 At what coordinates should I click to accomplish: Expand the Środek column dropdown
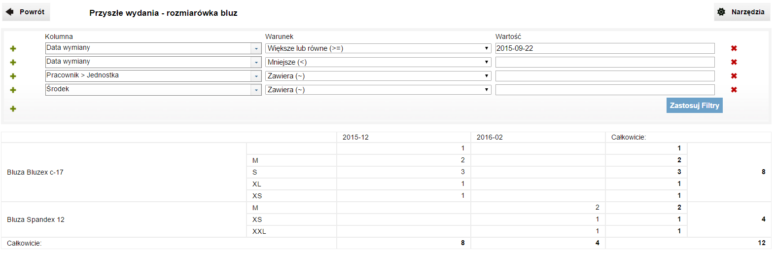pos(256,90)
